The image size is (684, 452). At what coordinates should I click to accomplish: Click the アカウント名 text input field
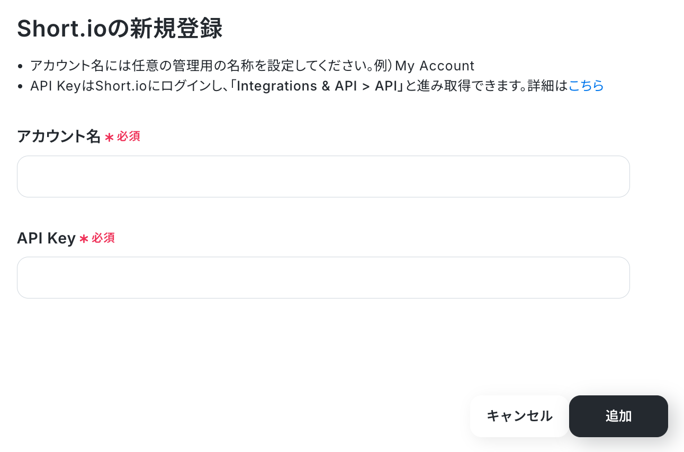coord(323,176)
